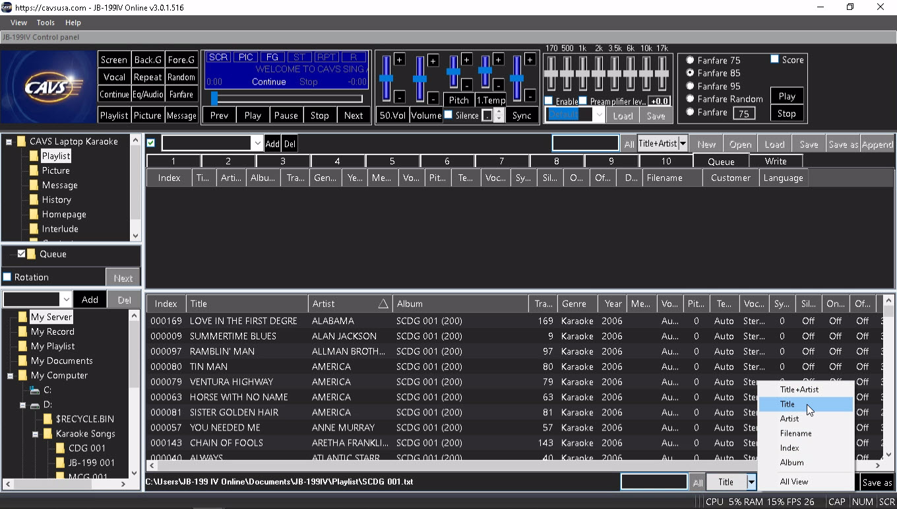
Task: Open the Tools menu
Action: point(46,22)
